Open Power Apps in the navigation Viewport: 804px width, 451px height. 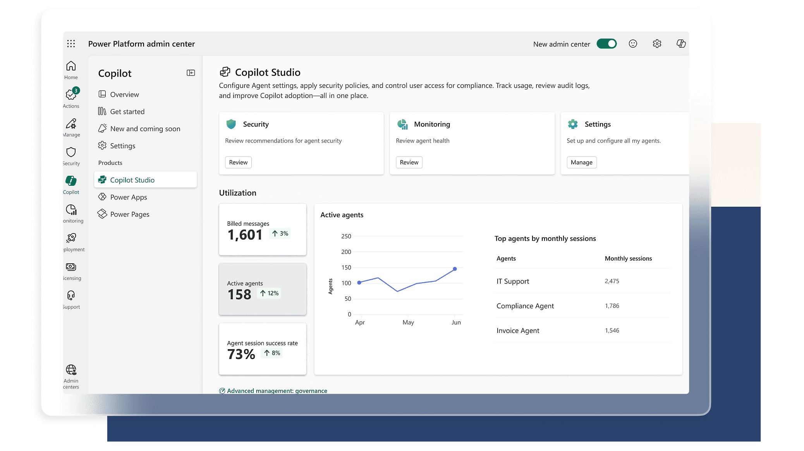pyautogui.click(x=129, y=197)
